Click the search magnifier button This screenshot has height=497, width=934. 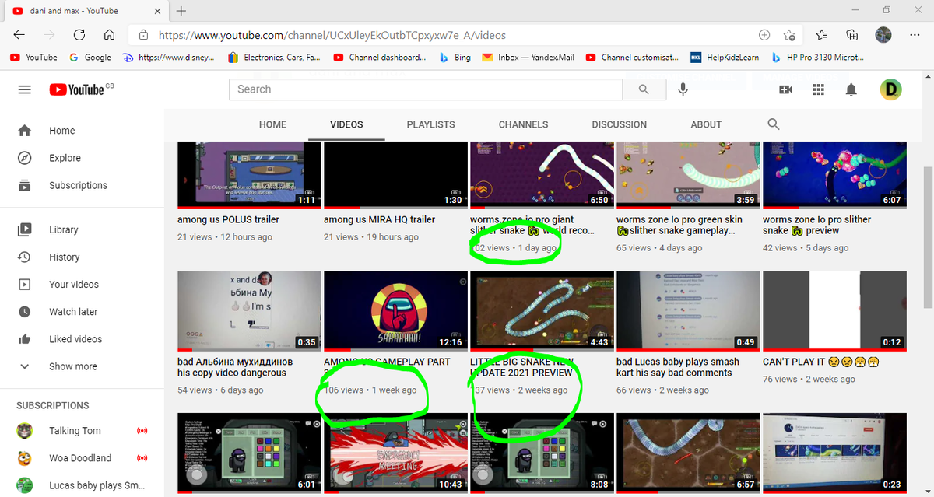(x=644, y=89)
